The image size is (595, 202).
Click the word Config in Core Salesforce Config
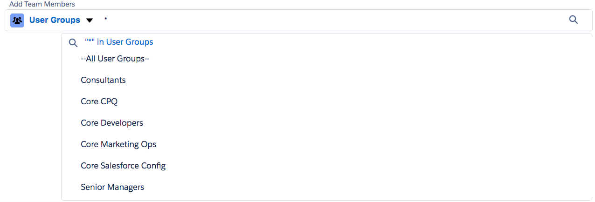coord(154,166)
